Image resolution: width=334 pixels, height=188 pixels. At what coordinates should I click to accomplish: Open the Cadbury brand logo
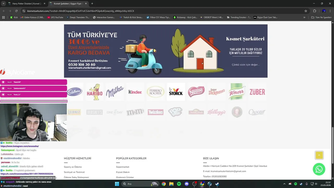tap(75, 92)
